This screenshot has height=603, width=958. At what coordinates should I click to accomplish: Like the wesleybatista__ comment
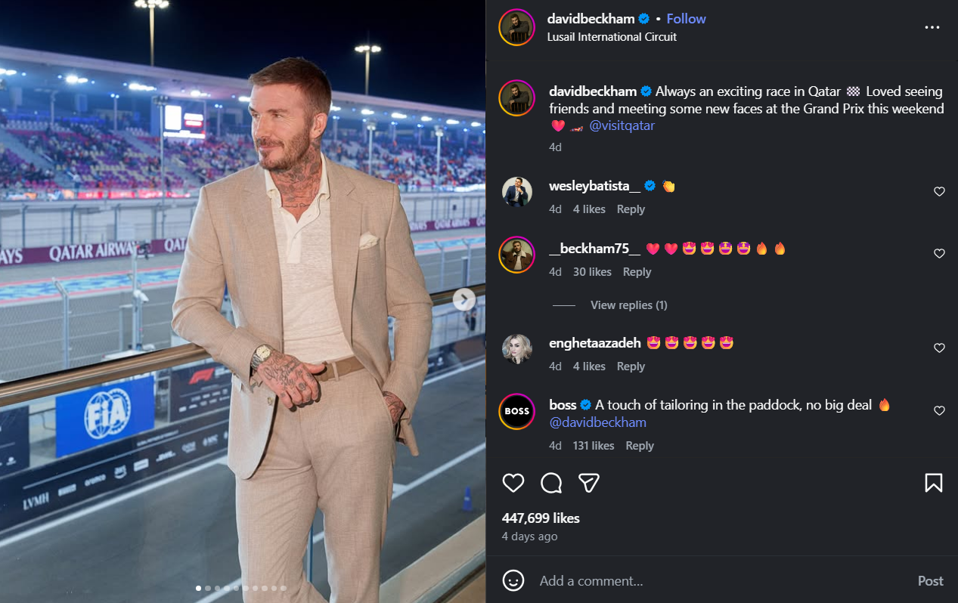pyautogui.click(x=939, y=192)
